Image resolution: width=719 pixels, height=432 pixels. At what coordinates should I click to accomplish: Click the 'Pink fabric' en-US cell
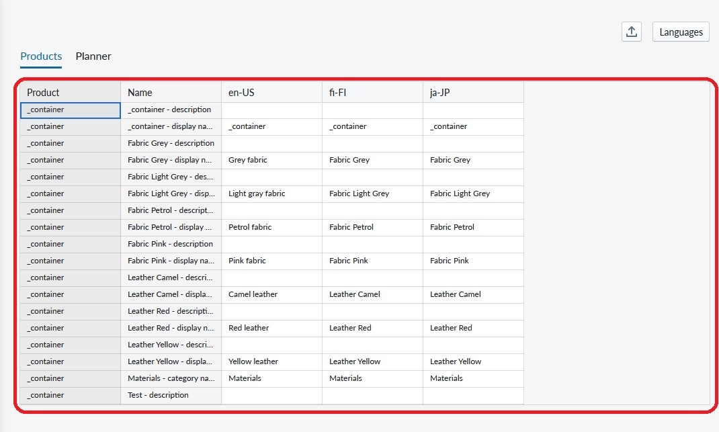click(x=272, y=261)
